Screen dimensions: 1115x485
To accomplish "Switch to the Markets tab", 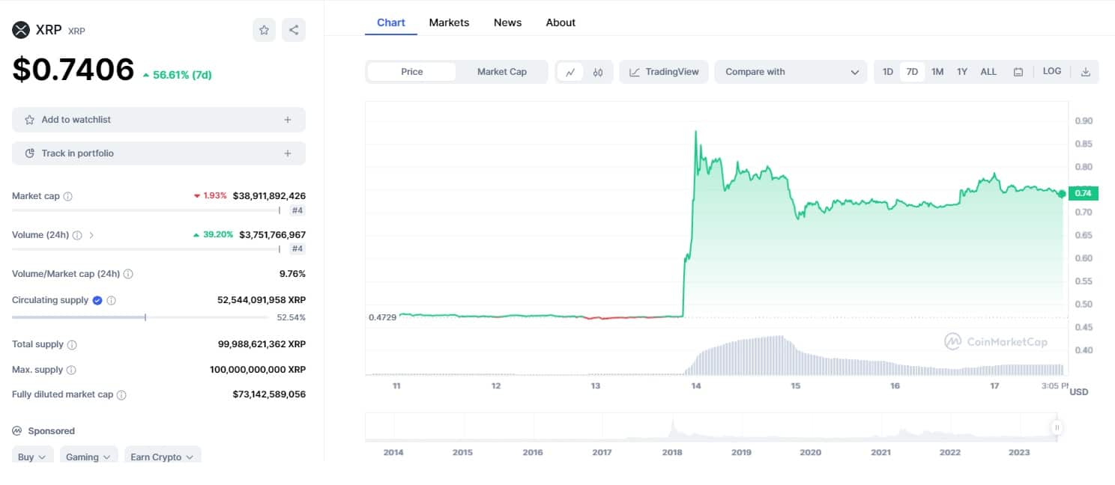I will click(449, 22).
